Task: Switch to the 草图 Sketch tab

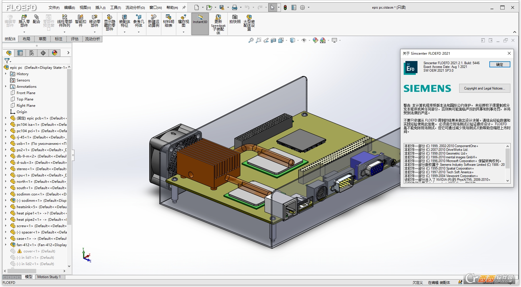Action: coord(43,39)
